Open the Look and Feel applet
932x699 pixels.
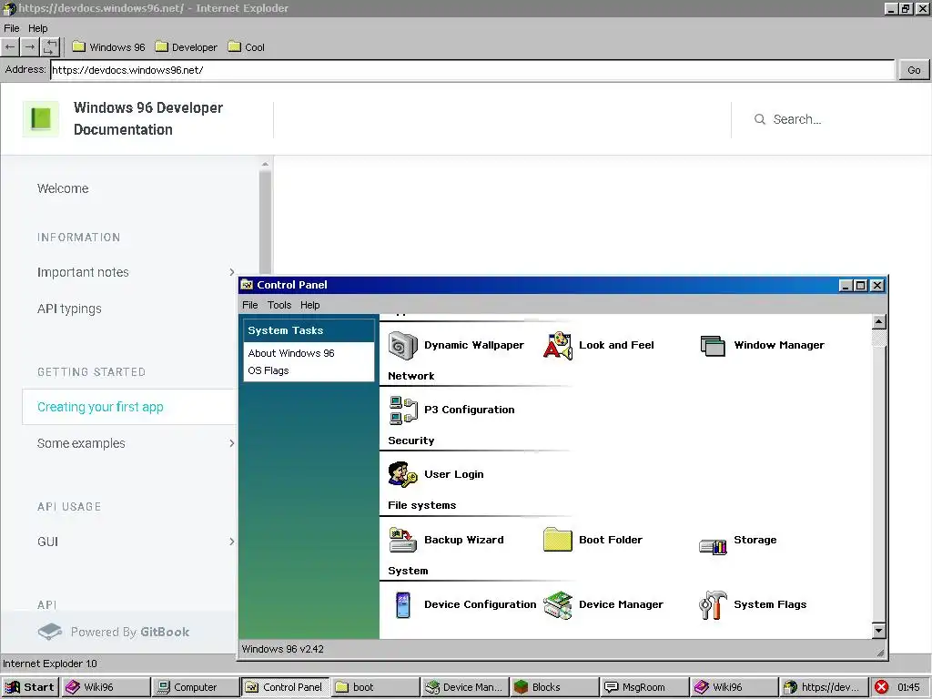tap(599, 345)
